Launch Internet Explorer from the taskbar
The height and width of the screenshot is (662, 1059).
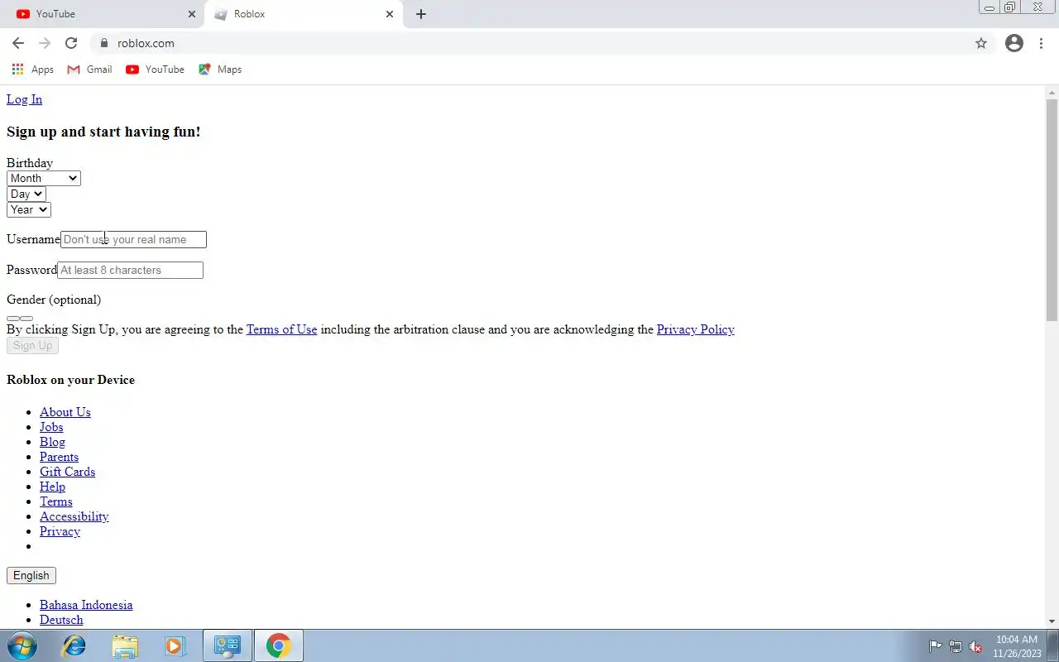[x=74, y=645]
